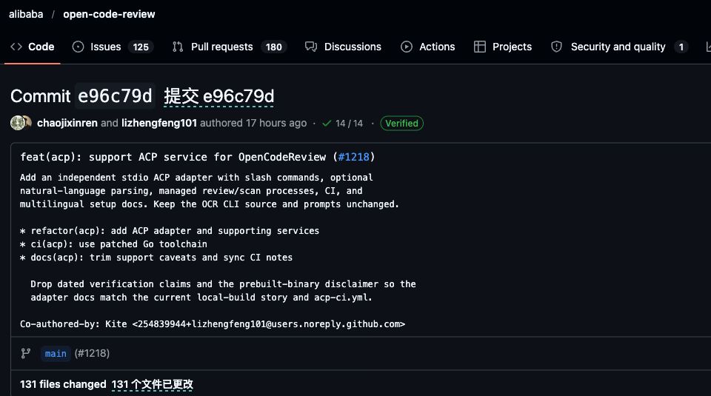Click the Actions play icon
The height and width of the screenshot is (396, 711).
pos(407,47)
